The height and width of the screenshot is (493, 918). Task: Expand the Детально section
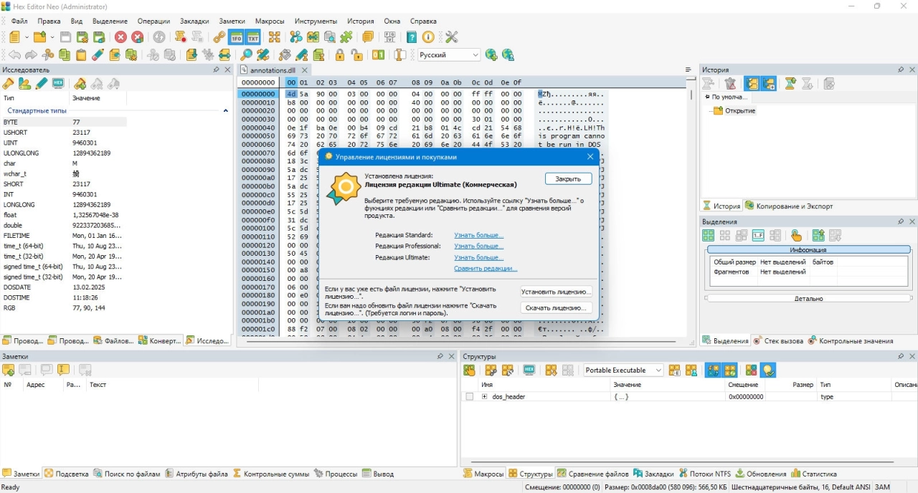(x=808, y=299)
